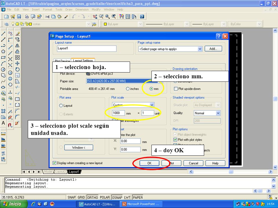
Task: Toggle ORTHO mode in status bar
Action: 93,197
